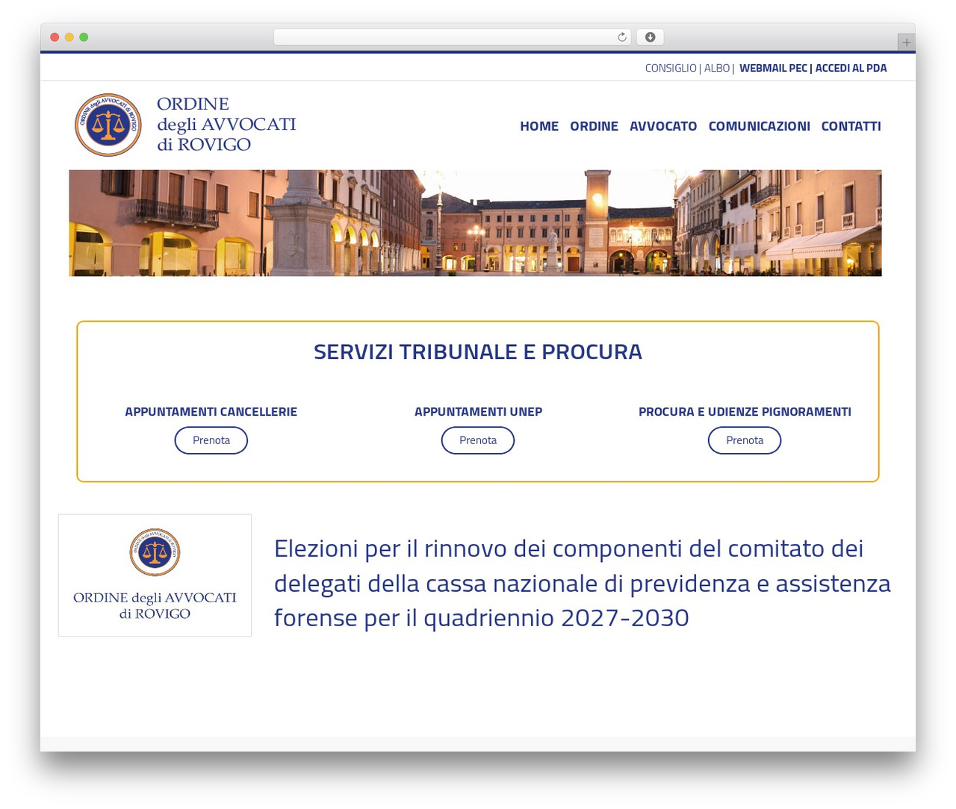Viewport: 956px width, 809px height.
Task: Open the Elezioni per il rinnovo article title
Action: (583, 583)
